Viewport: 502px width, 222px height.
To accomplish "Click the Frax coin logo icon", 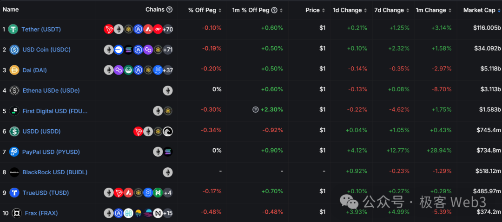I will 16,213.
